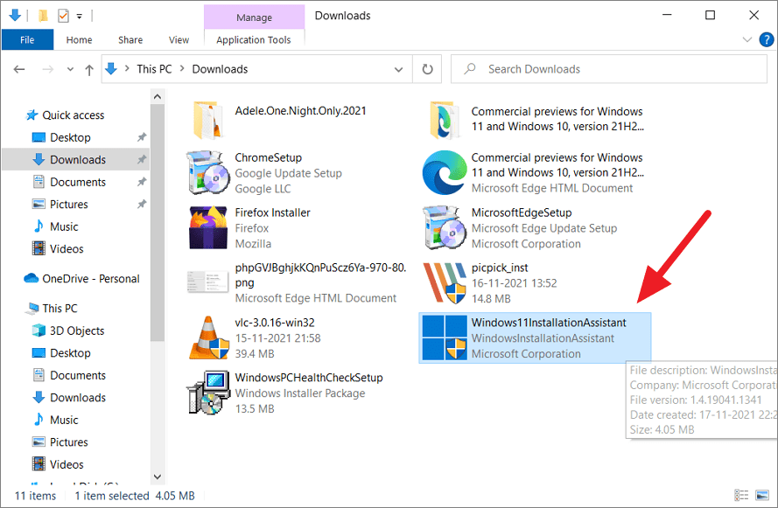Select the phpGVJBghjkKQnPuScz6Ya png thumbnail
The width and height of the screenshot is (778, 508).
pyautogui.click(x=208, y=282)
